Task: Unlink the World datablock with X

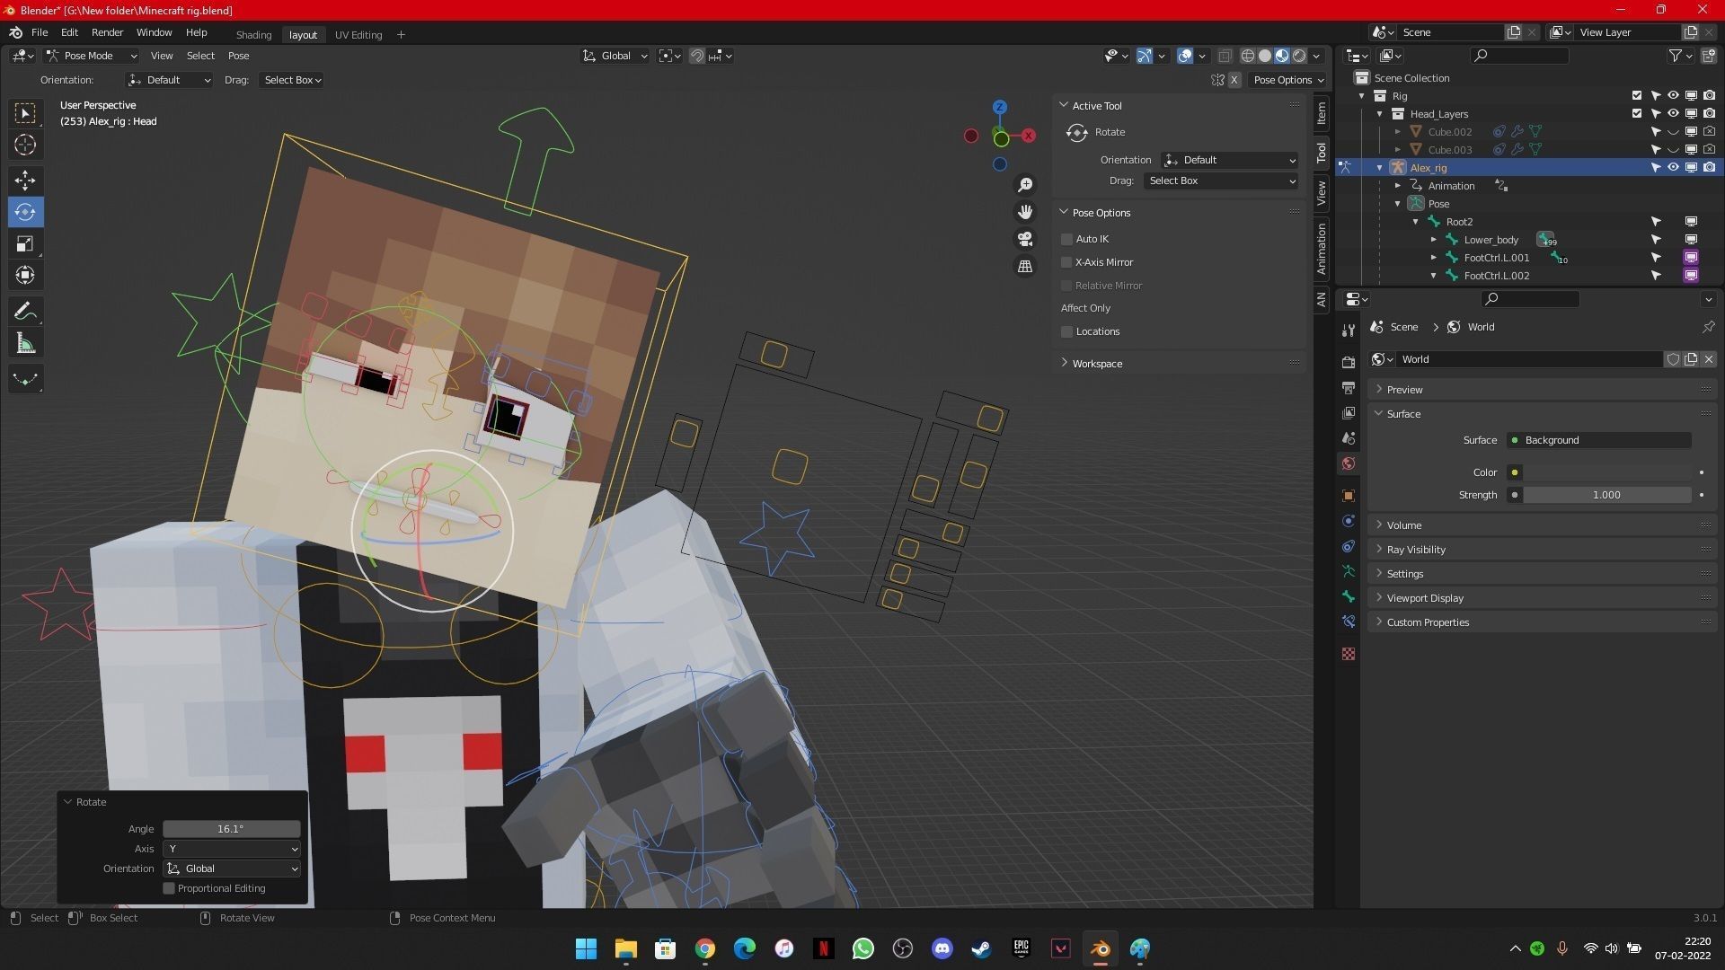Action: point(1709,359)
